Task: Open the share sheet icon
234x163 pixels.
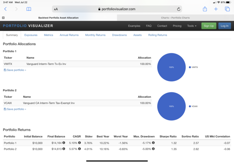Action: pos(205,9)
